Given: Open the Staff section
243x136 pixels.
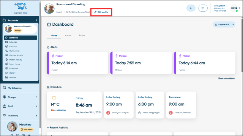Looking at the screenshot, I should coord(20,106).
